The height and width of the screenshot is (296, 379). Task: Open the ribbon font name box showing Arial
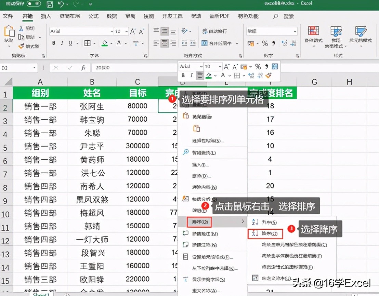(x=81, y=31)
